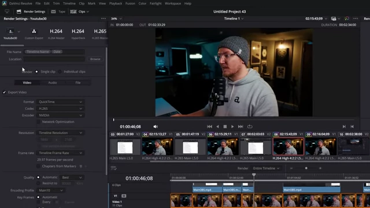The image size is (370, 208).
Task: Select Automatic key frames radio button
Action: [x=38, y=197]
